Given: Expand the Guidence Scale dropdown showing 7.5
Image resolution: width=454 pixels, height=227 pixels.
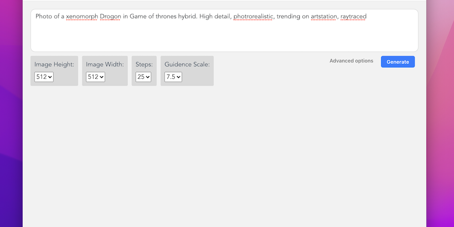Looking at the screenshot, I should pos(173,77).
